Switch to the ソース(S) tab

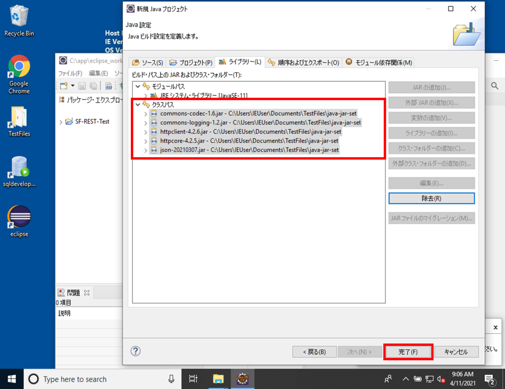pos(148,62)
